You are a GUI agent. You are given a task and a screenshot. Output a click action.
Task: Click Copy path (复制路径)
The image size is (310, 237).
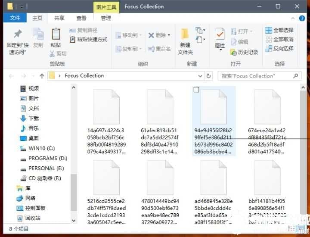pyautogui.click(x=83, y=30)
